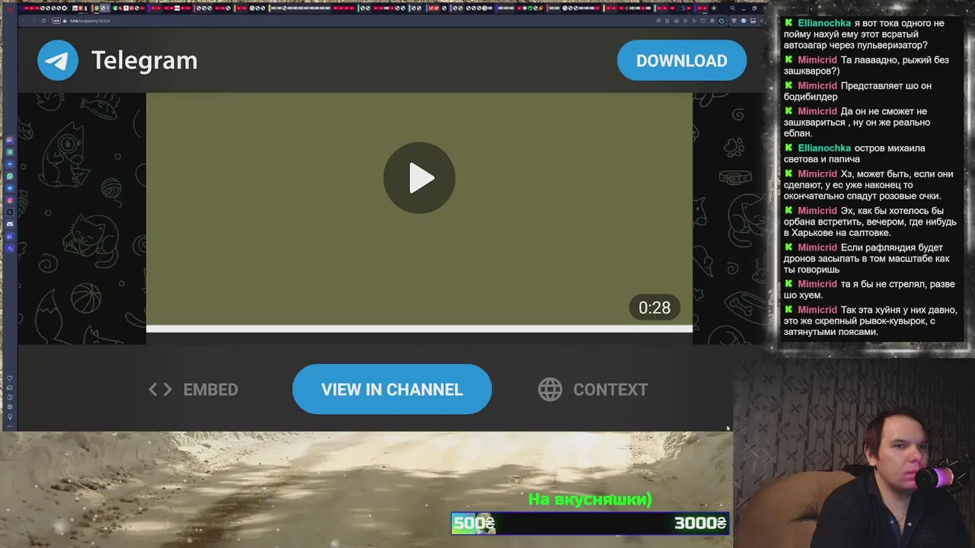The image size is (975, 548).
Task: Open the tab search magnifier
Action: [x=733, y=8]
